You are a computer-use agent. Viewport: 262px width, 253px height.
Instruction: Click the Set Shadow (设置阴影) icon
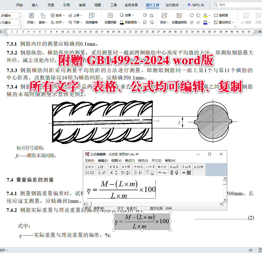pos(110,15)
